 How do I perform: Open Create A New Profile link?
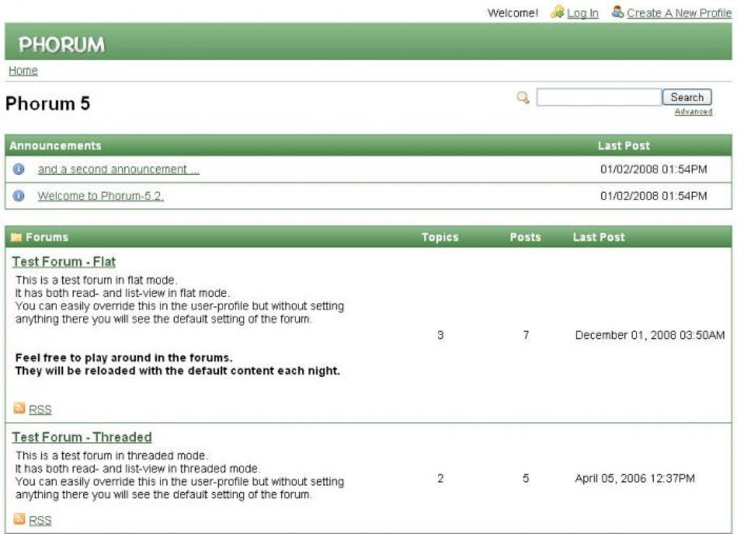coord(678,13)
